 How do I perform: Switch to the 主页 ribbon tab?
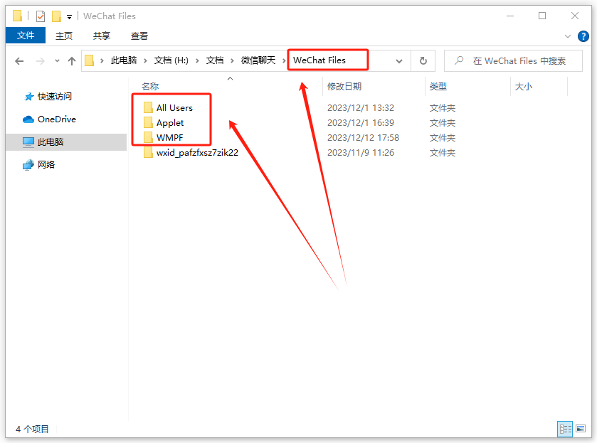click(64, 36)
